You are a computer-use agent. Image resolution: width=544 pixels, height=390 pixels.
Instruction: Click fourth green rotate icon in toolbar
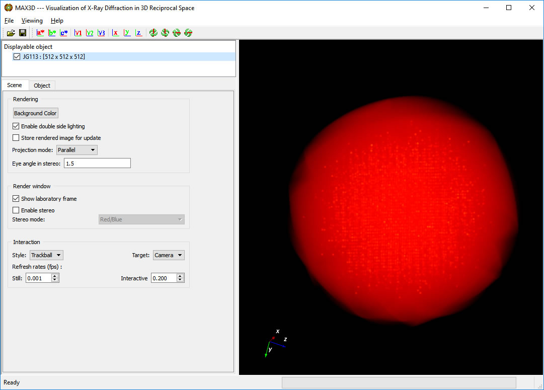pyautogui.click(x=188, y=33)
